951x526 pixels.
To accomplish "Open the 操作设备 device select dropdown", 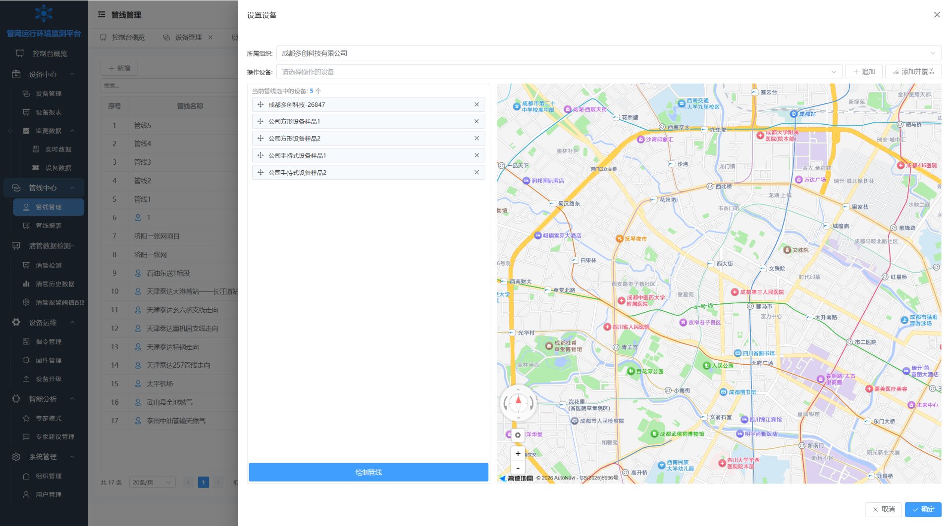I will [559, 72].
